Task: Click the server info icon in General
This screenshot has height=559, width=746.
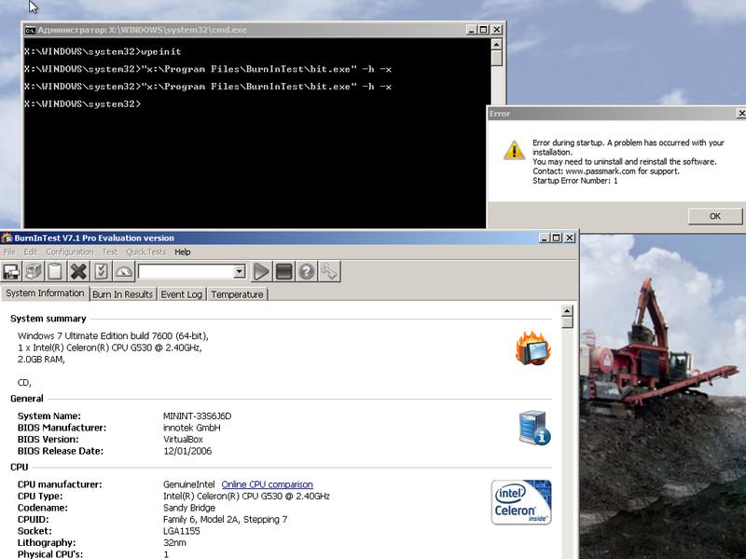Action: [534, 428]
